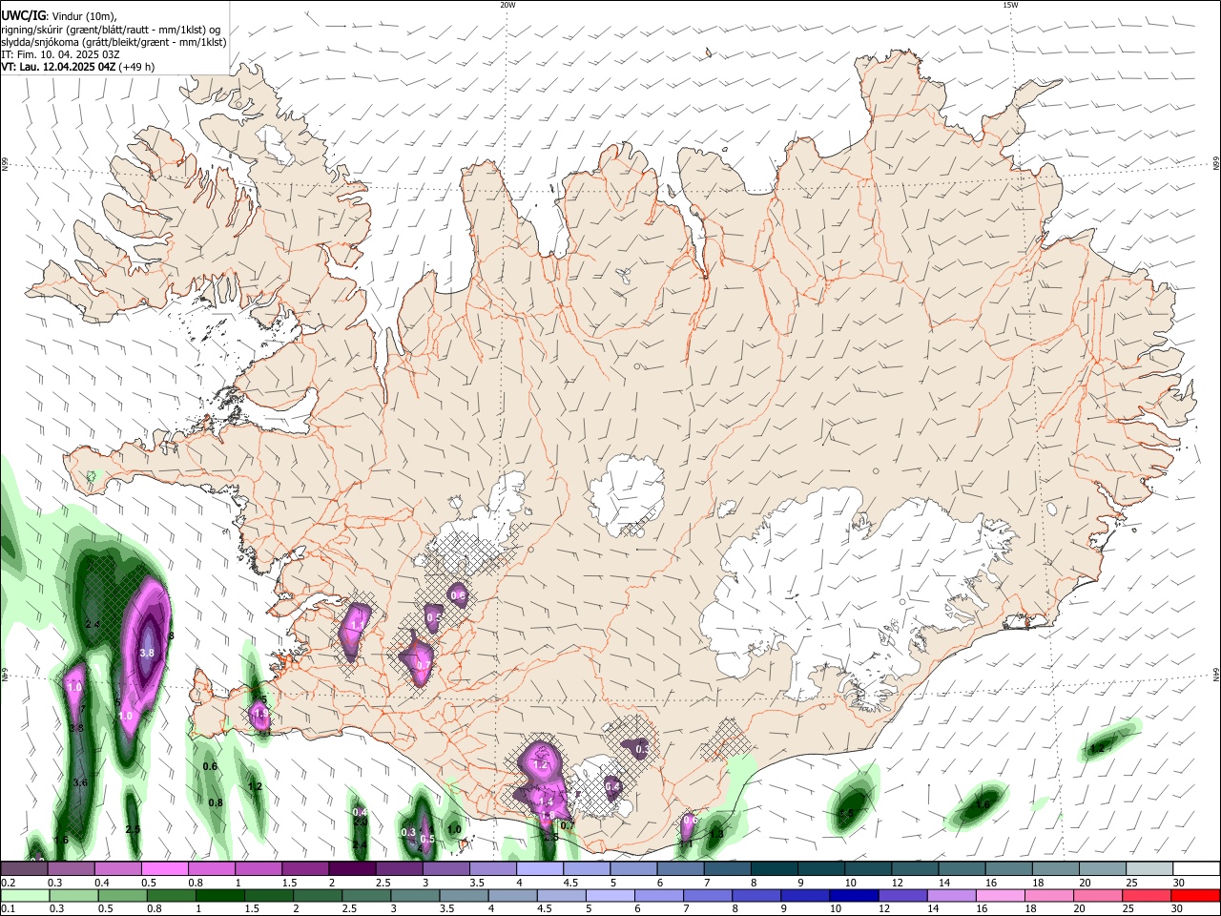
Task: Click the 1.3 rain value near the southern shore
Action: (x=716, y=833)
